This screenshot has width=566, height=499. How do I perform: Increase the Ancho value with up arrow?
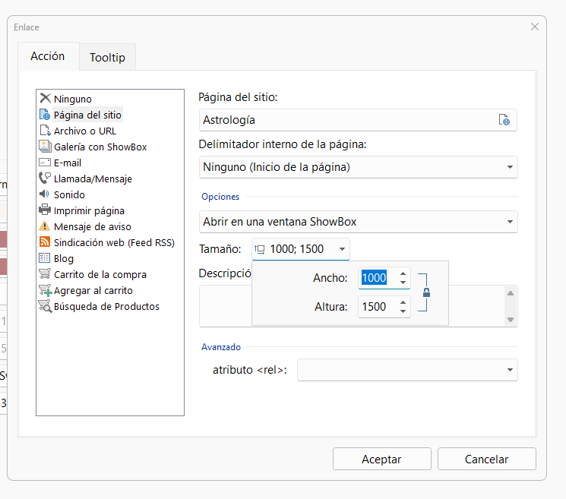pyautogui.click(x=403, y=273)
